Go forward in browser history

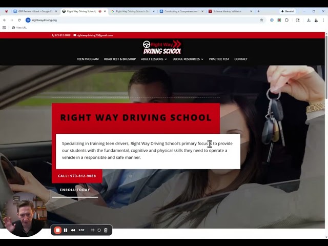tap(12, 20)
